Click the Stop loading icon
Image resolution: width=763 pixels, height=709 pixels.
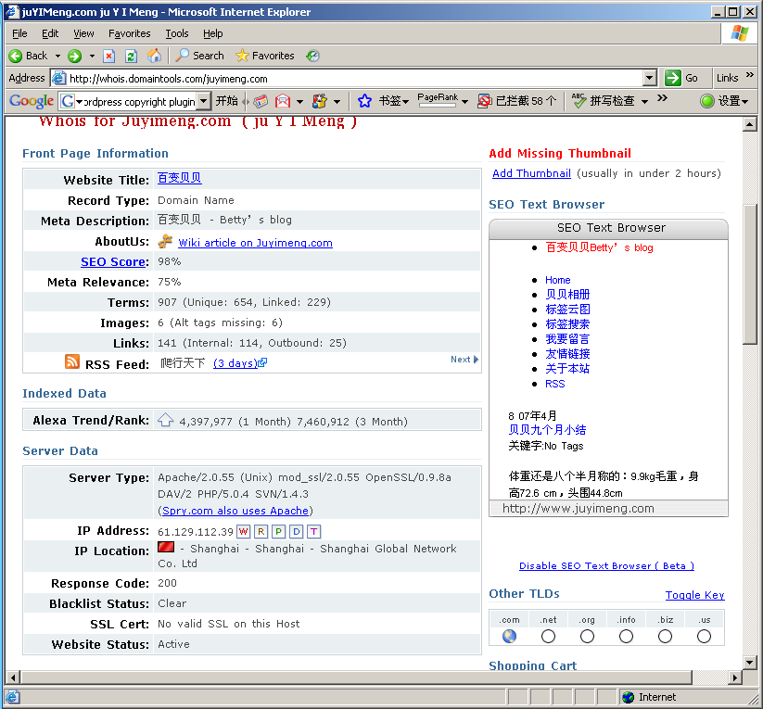[109, 56]
